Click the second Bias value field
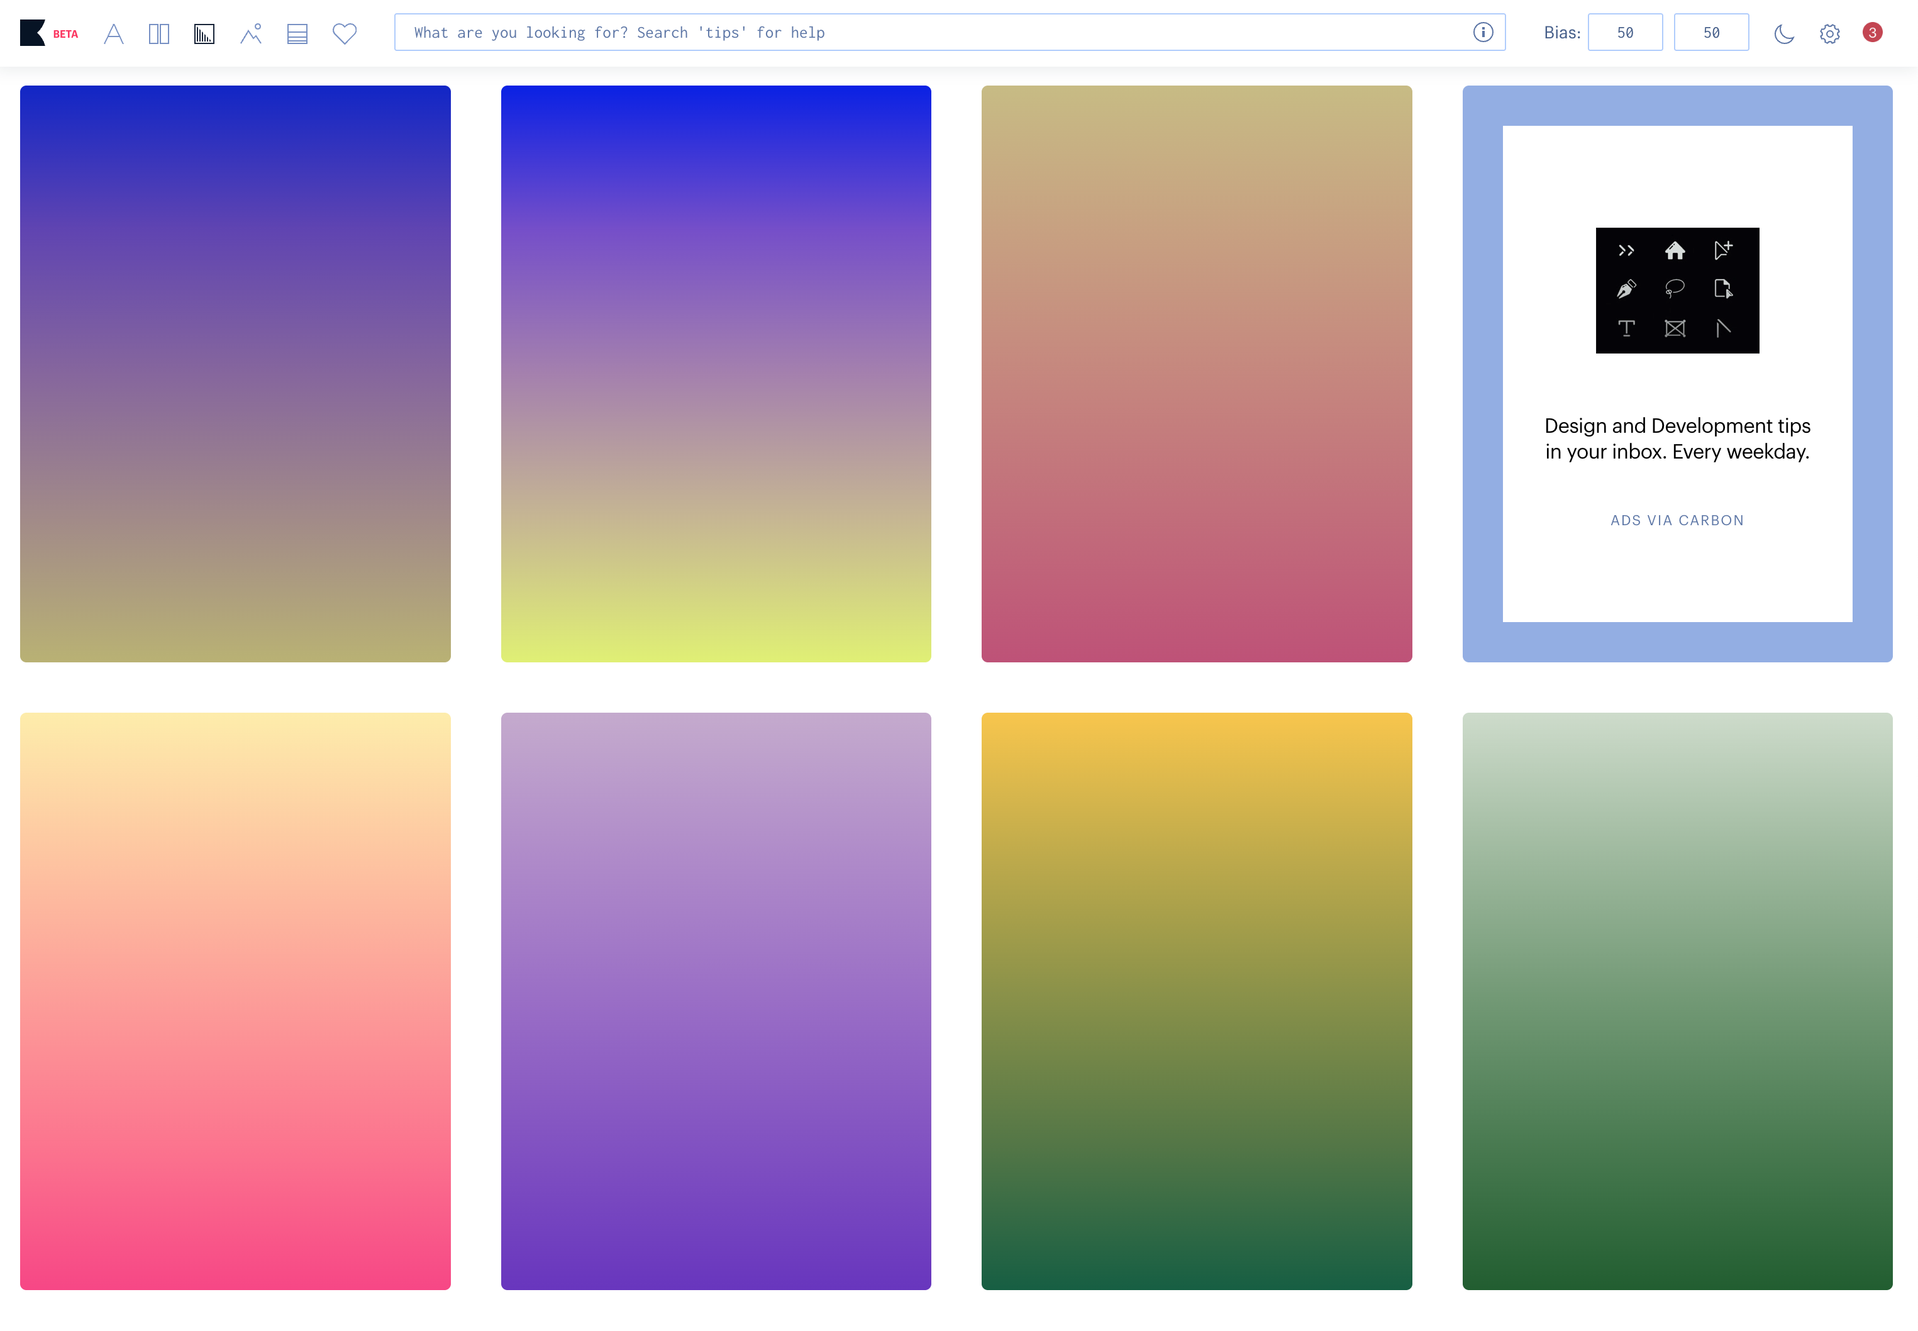The height and width of the screenshot is (1331, 1918). pos(1710,33)
